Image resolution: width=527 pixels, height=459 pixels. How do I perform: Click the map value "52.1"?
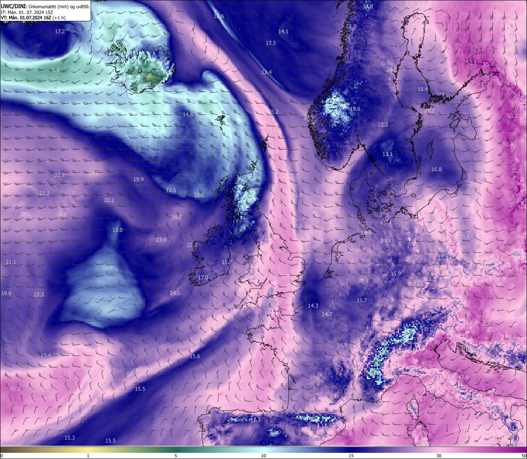pyautogui.click(x=471, y=63)
